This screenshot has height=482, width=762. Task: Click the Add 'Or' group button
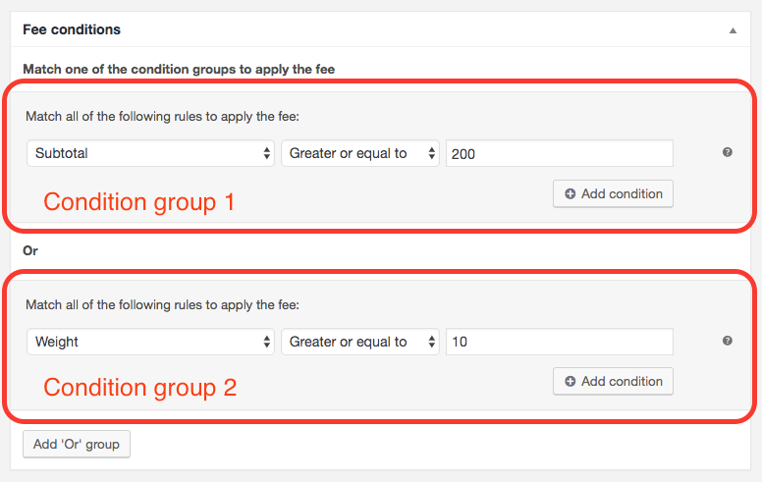coord(77,444)
